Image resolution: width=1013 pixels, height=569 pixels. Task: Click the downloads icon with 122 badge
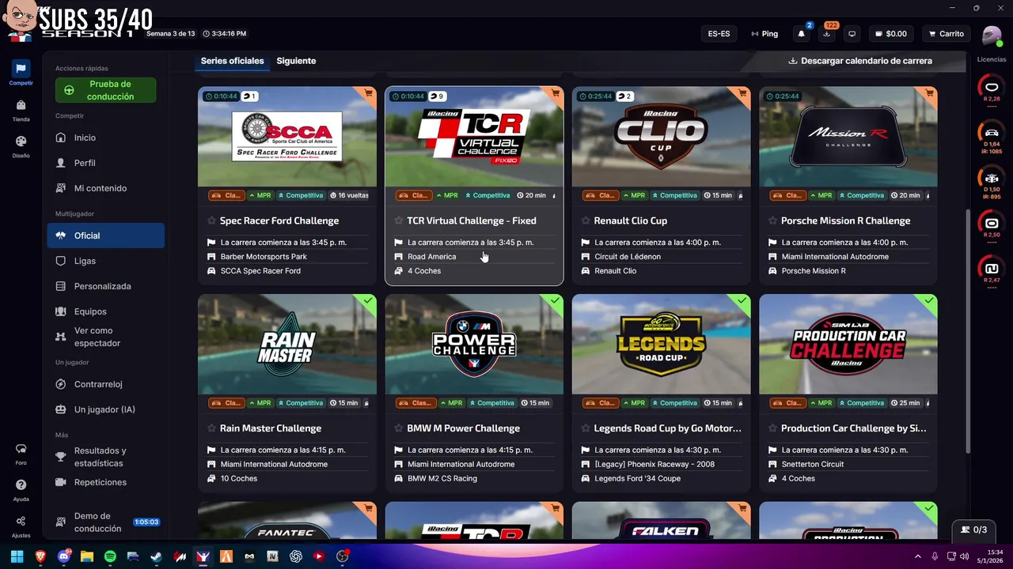pos(827,34)
